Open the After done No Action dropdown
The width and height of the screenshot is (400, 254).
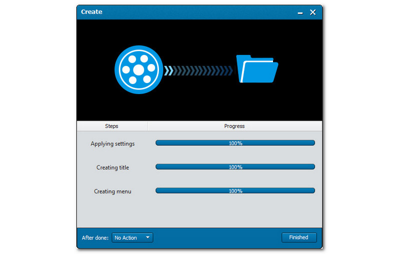tap(132, 237)
